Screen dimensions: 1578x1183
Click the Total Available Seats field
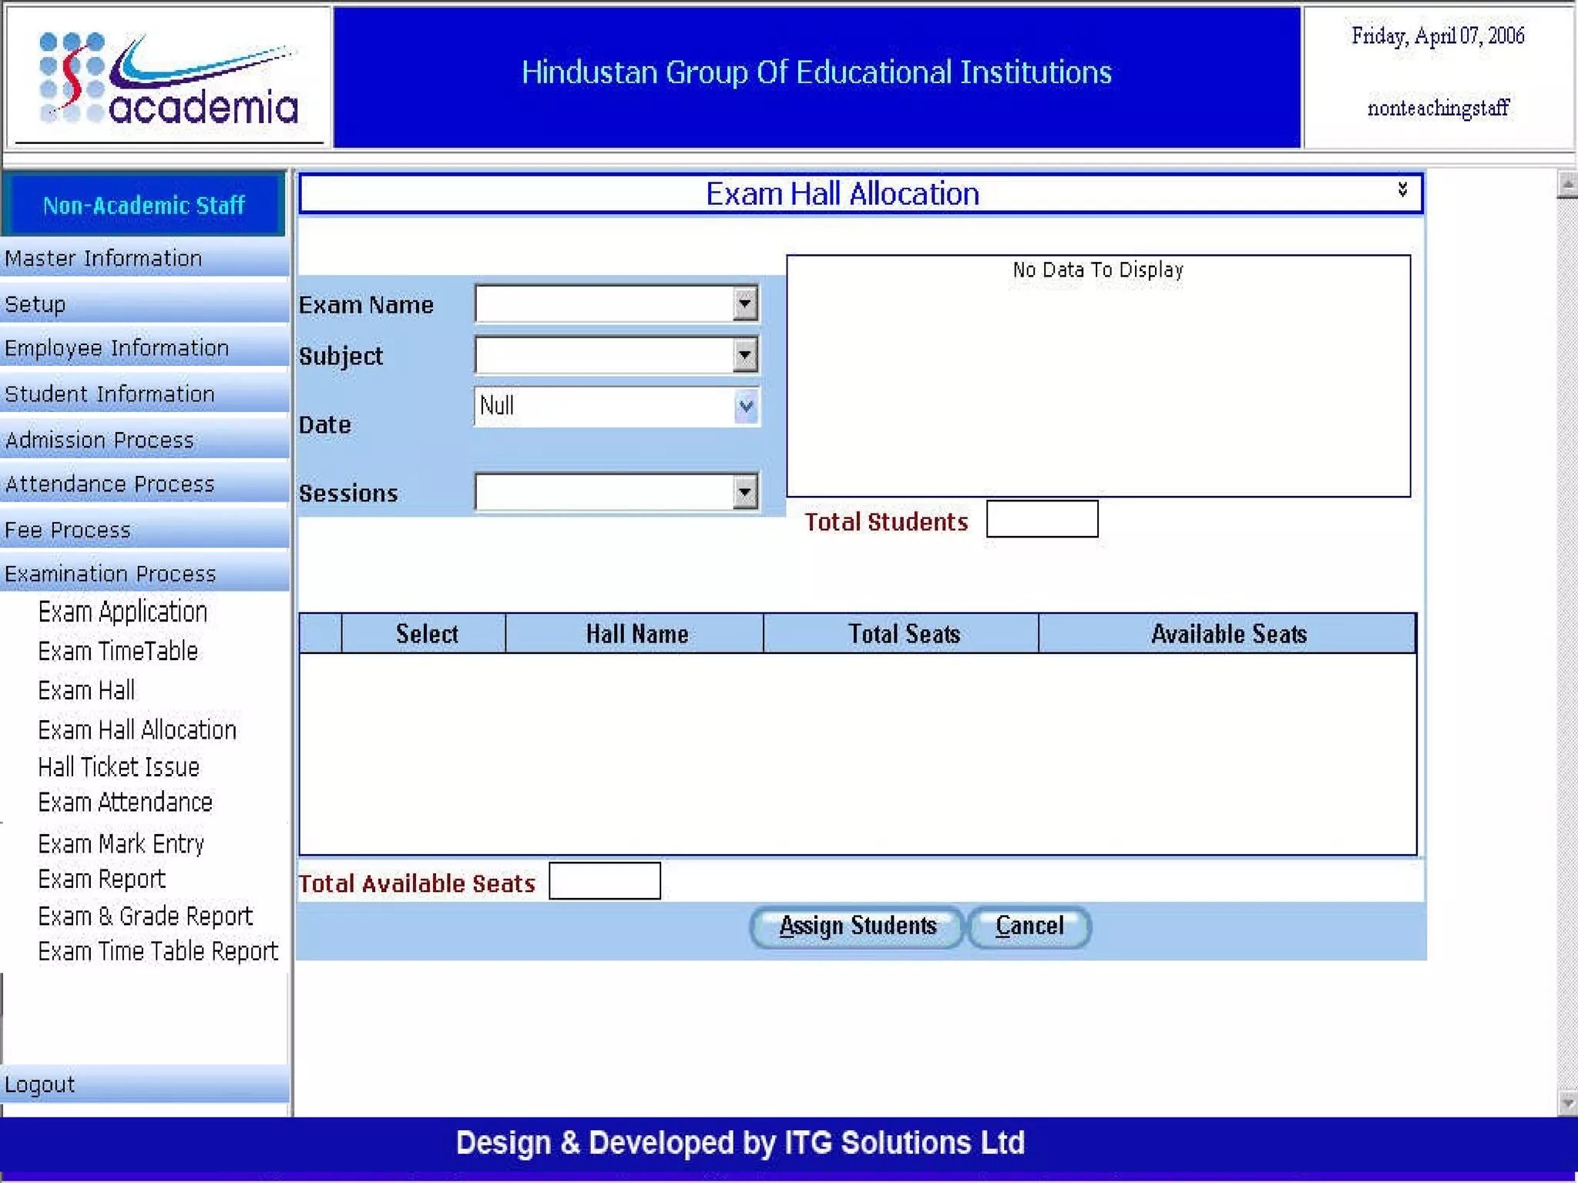tap(604, 881)
